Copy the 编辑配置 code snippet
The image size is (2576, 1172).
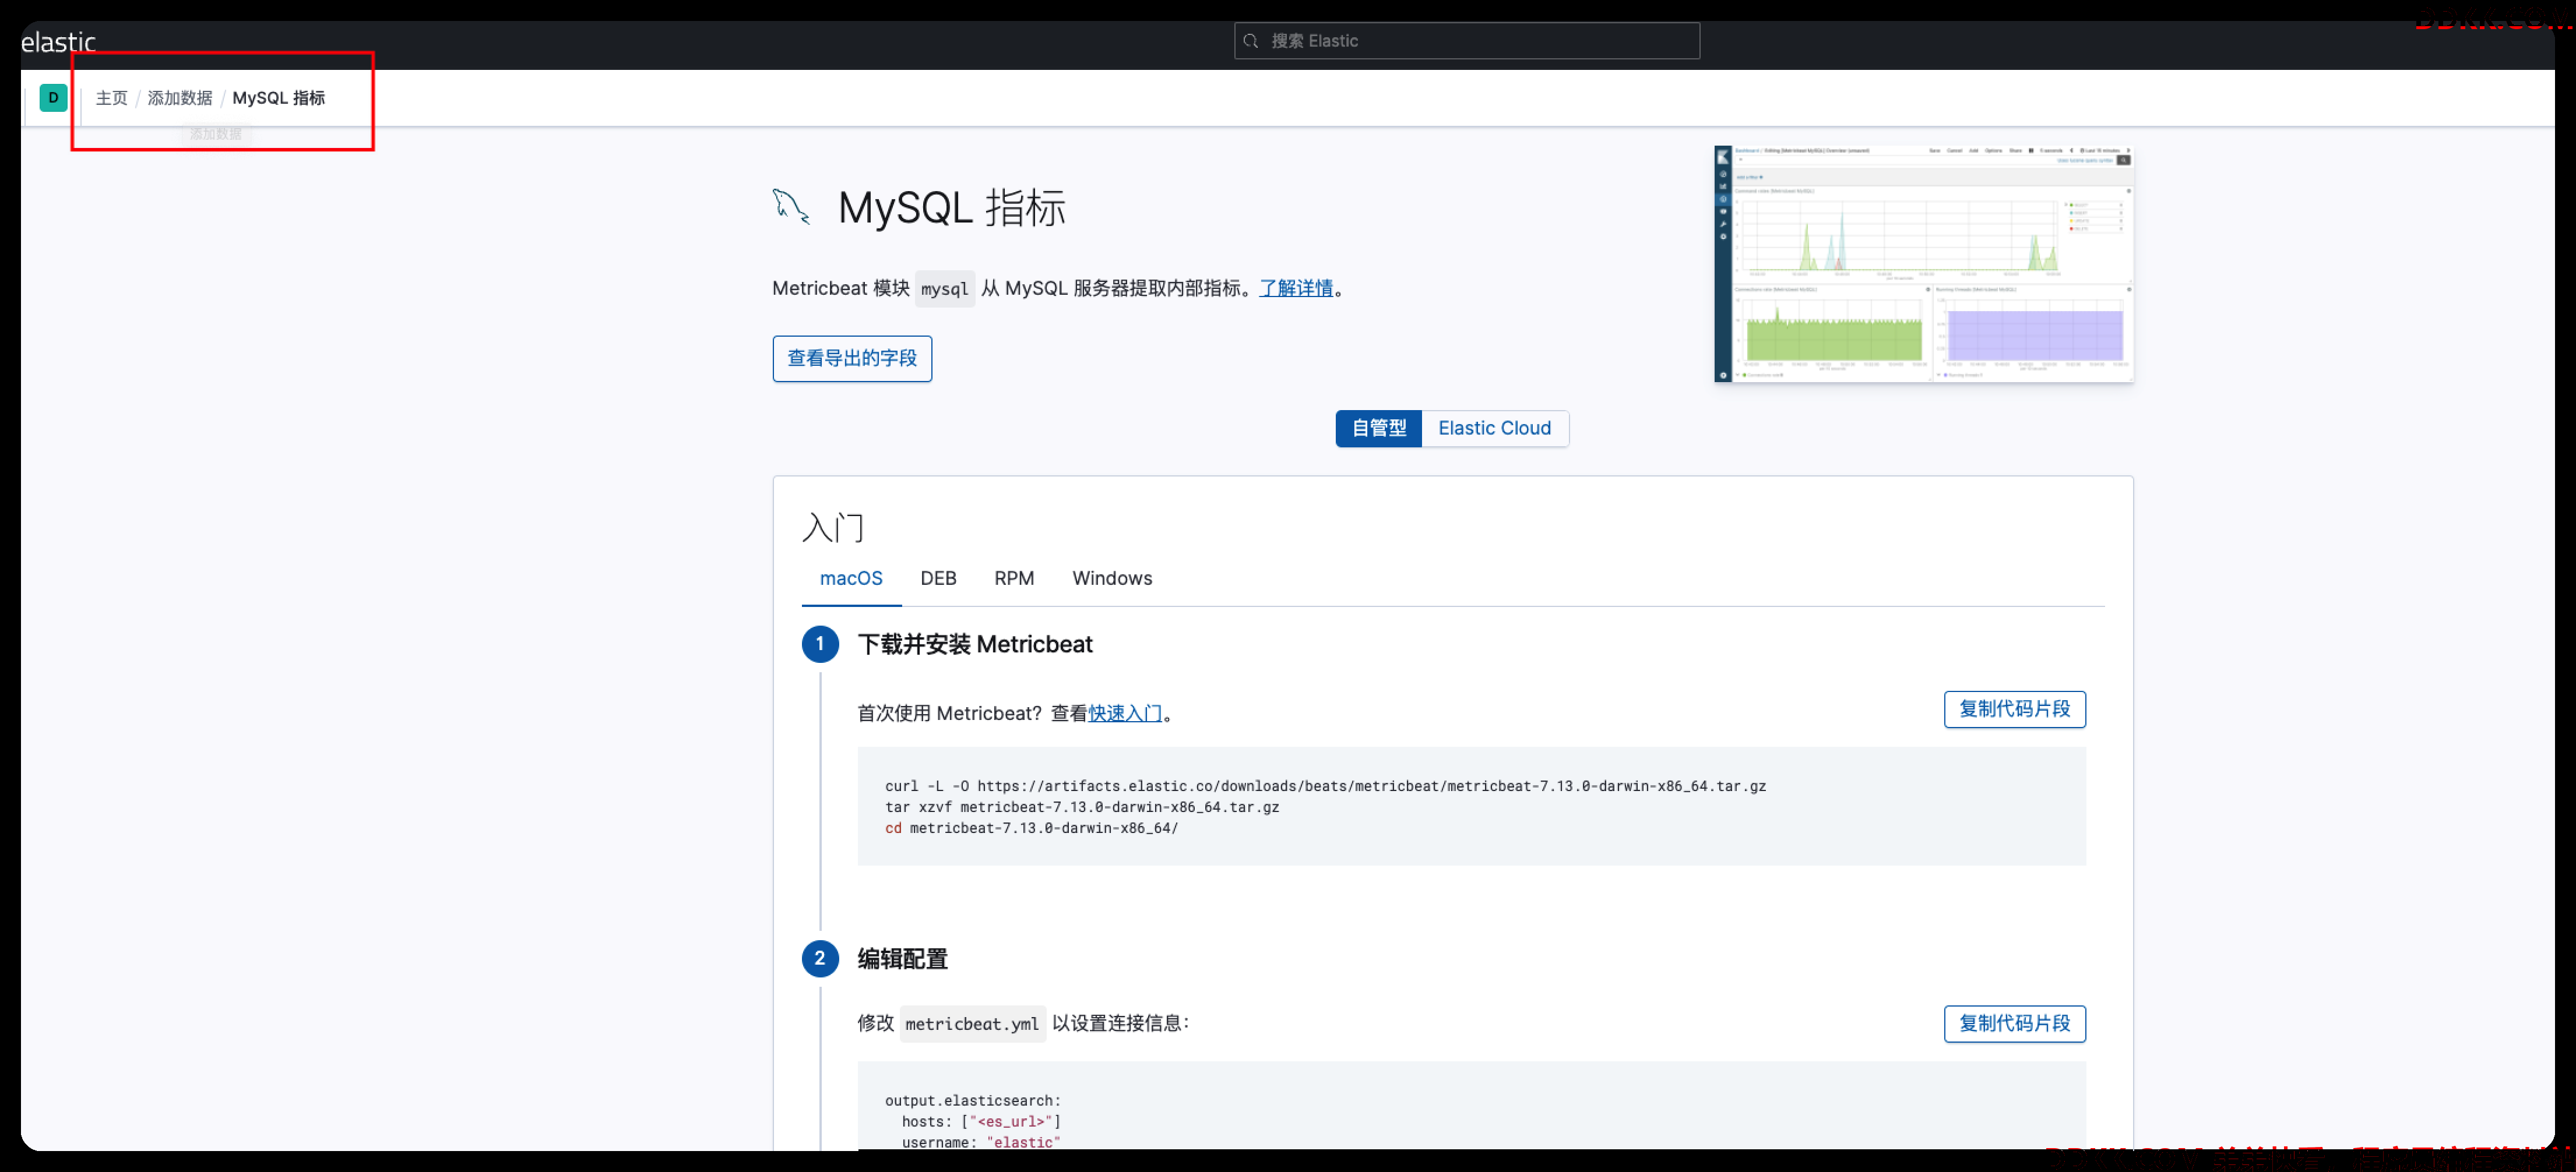click(x=2014, y=1024)
